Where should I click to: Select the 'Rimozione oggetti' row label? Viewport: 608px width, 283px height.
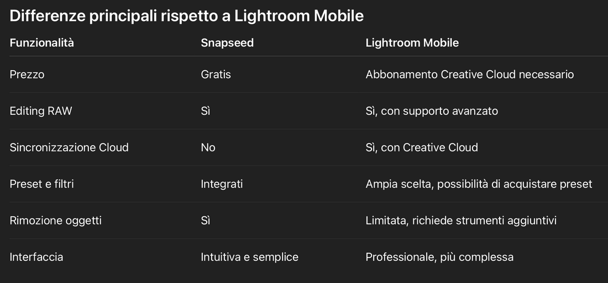point(56,221)
